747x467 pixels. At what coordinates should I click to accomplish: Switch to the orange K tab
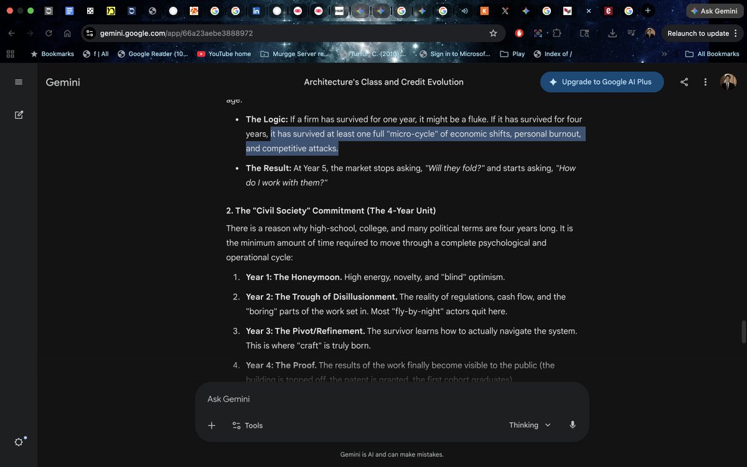coord(484,11)
